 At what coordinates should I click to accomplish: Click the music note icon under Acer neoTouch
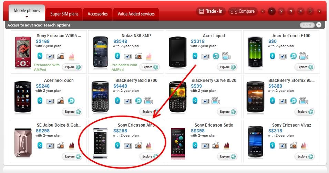coord(71,101)
